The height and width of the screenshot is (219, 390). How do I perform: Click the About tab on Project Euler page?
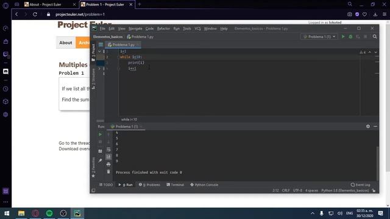[66, 43]
